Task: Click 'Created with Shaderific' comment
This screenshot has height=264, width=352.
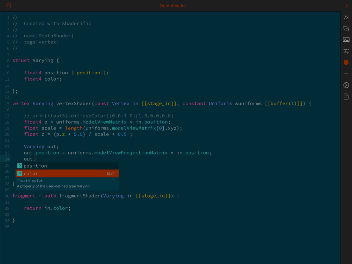Action: (57, 23)
